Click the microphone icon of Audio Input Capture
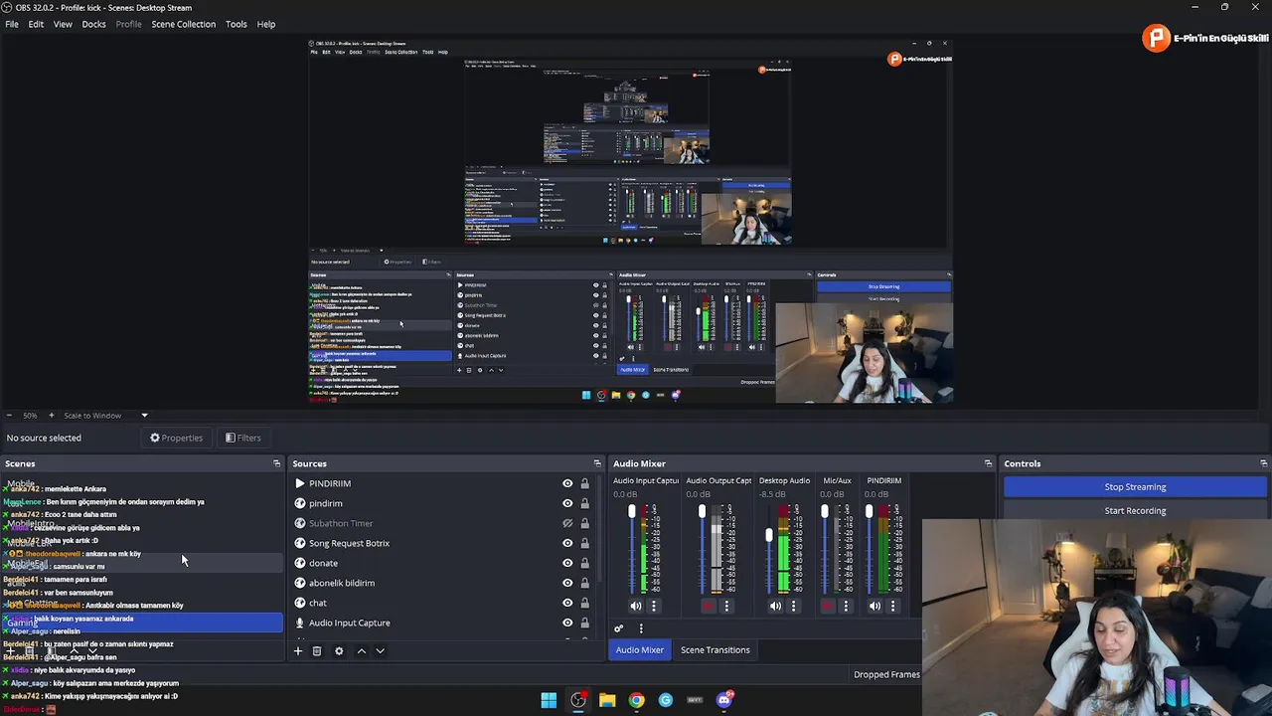The image size is (1272, 716). [x=299, y=623]
